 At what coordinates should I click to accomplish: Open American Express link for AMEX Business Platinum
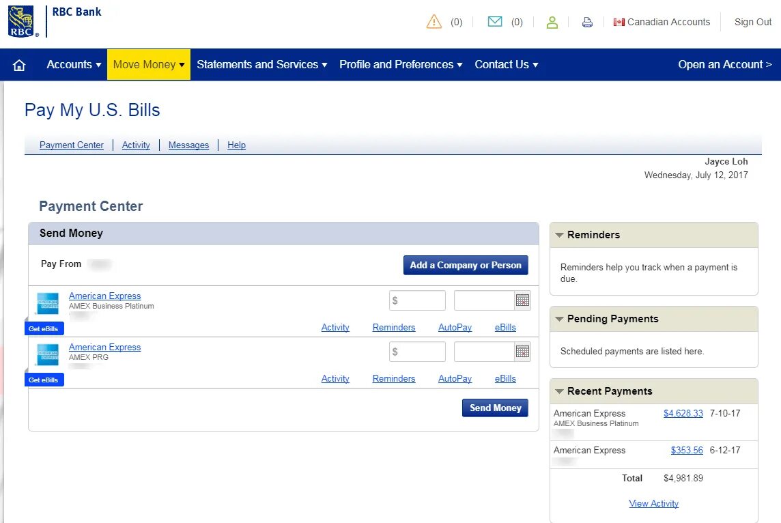(104, 296)
